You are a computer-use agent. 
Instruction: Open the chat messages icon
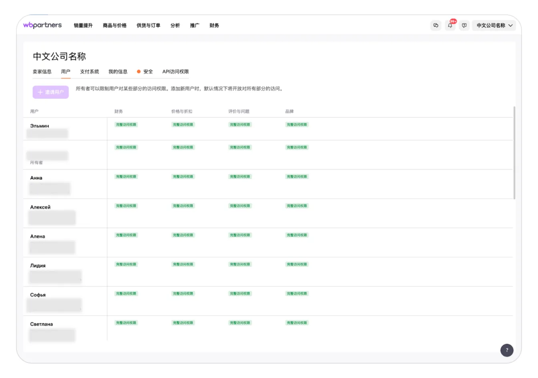436,25
